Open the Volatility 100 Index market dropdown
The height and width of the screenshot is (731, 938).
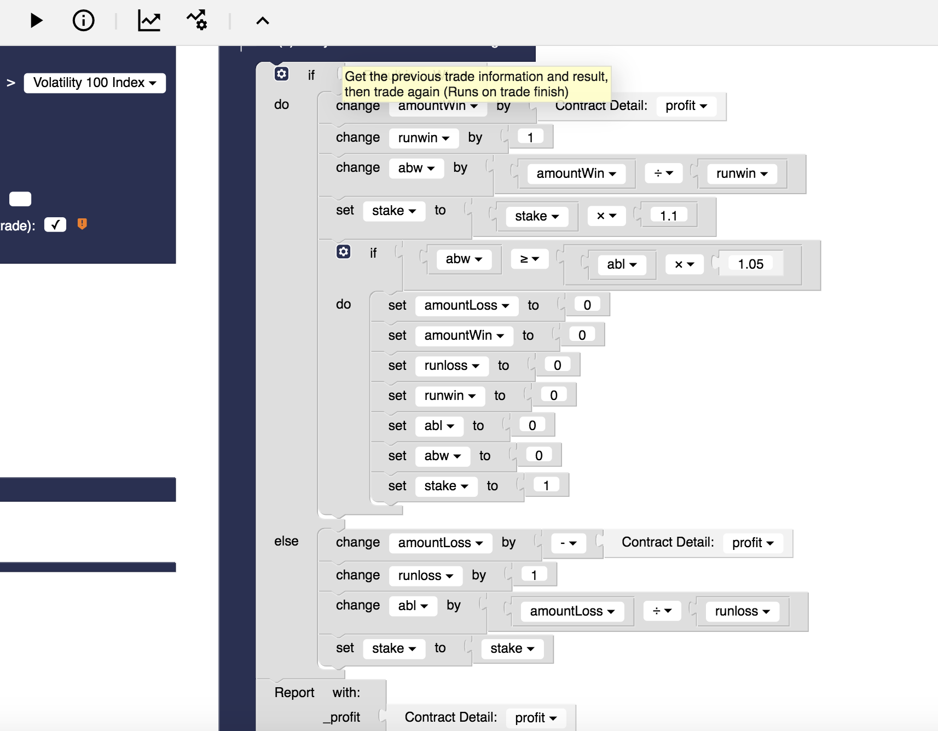click(x=94, y=83)
